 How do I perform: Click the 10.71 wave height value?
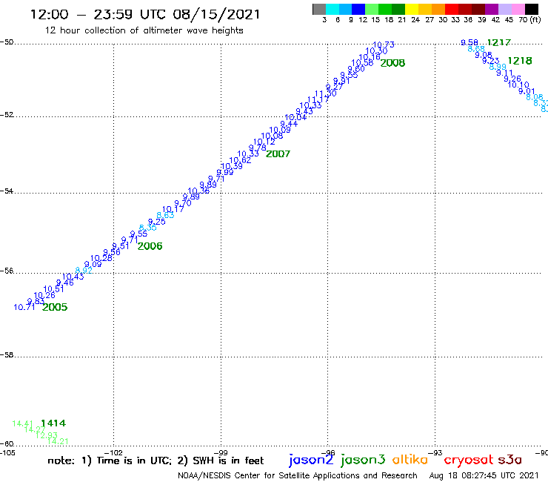[24, 307]
